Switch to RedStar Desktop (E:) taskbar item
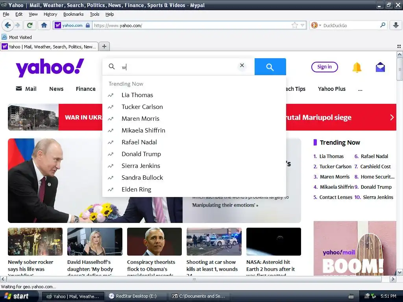403x302 pixels. [x=136, y=296]
